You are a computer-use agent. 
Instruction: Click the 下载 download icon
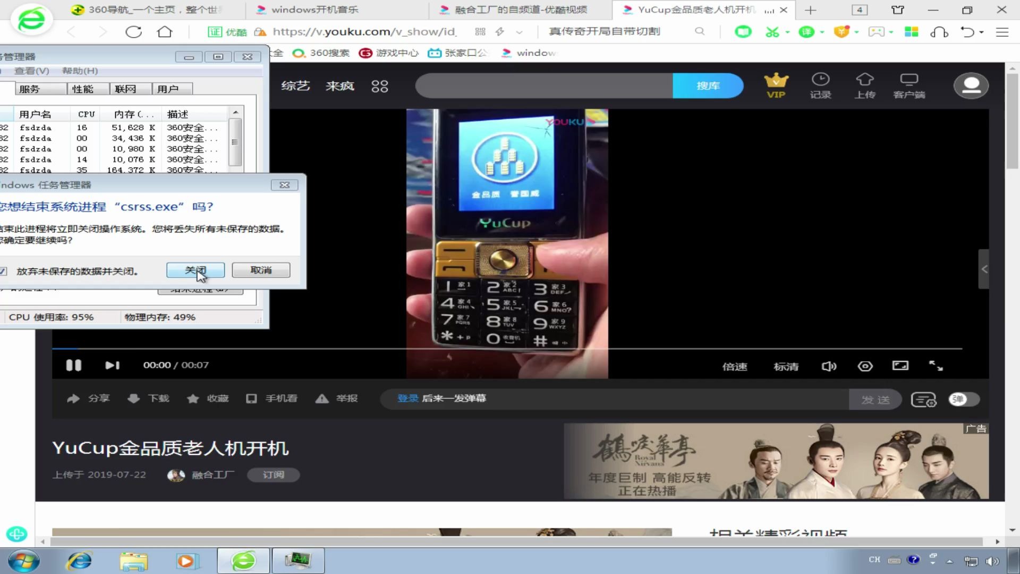tap(134, 399)
